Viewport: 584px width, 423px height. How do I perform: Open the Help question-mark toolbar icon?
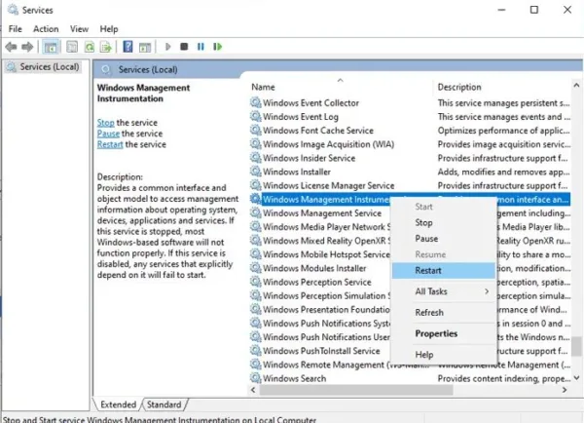click(128, 47)
